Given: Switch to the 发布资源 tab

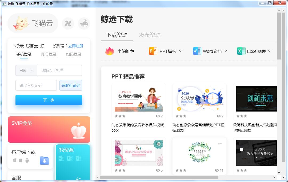Looking at the screenshot, I should [x=150, y=35].
